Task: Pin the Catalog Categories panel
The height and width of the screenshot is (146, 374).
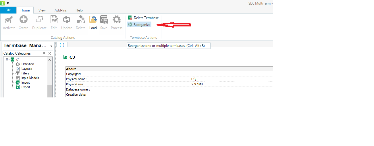Action: pos(44,53)
